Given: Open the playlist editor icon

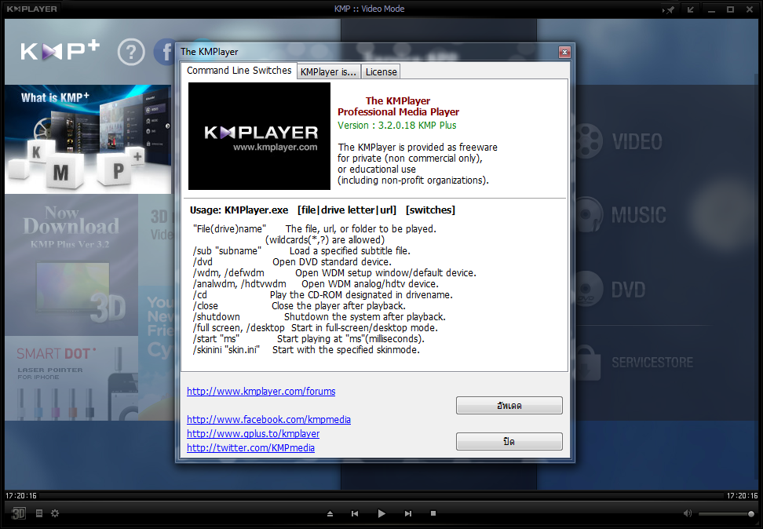Looking at the screenshot, I should click(x=39, y=513).
